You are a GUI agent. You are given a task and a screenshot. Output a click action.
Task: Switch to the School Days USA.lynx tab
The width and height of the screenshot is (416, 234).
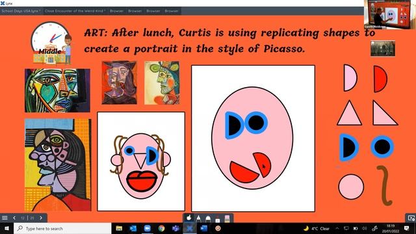(x=21, y=11)
